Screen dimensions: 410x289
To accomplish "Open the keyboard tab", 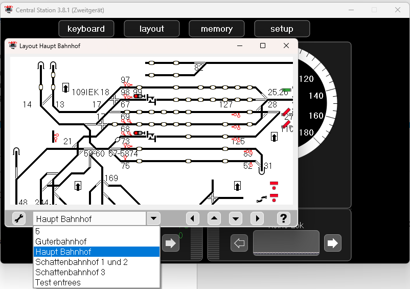I will click(x=86, y=29).
